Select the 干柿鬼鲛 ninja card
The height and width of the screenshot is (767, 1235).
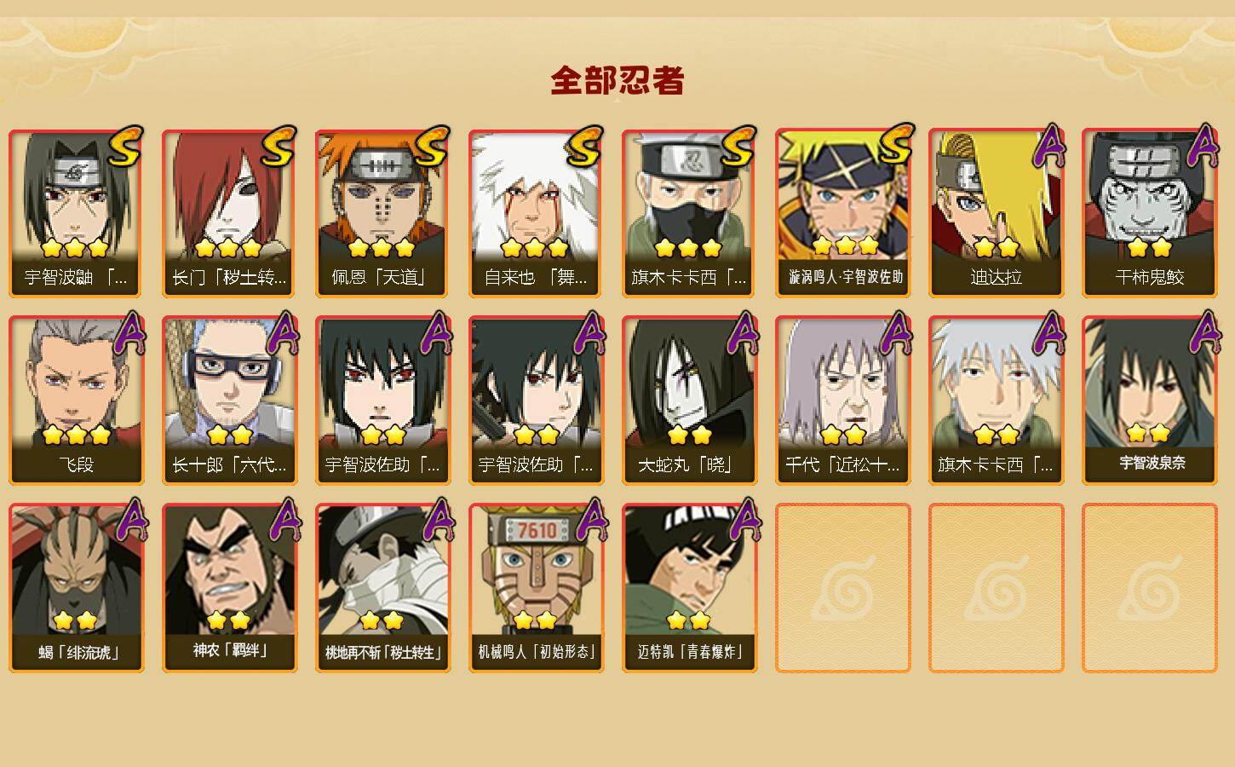pyautogui.click(x=1150, y=213)
